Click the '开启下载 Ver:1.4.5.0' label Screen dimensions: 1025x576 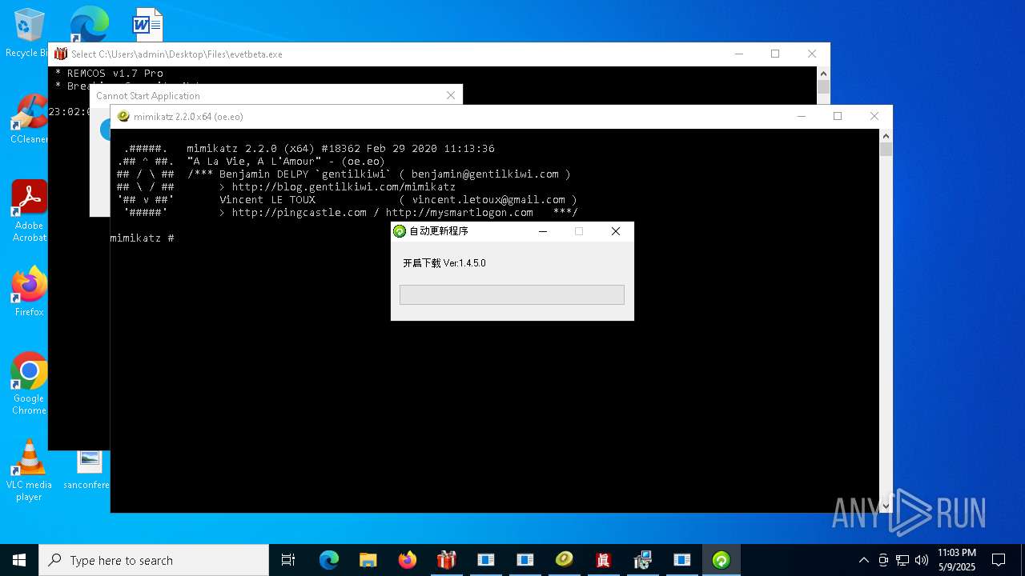444,263
